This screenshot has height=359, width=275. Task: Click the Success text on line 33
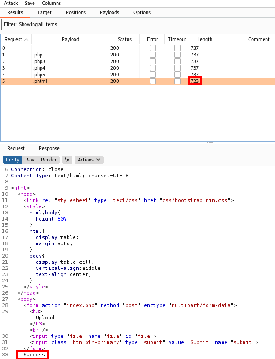(34, 355)
